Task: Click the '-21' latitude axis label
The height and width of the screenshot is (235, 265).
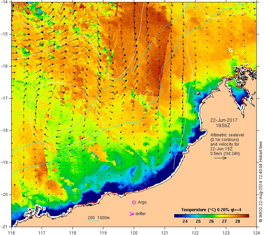Action: click(x=4, y=226)
